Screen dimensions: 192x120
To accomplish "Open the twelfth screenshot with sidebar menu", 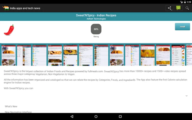I will coord(178,55).
